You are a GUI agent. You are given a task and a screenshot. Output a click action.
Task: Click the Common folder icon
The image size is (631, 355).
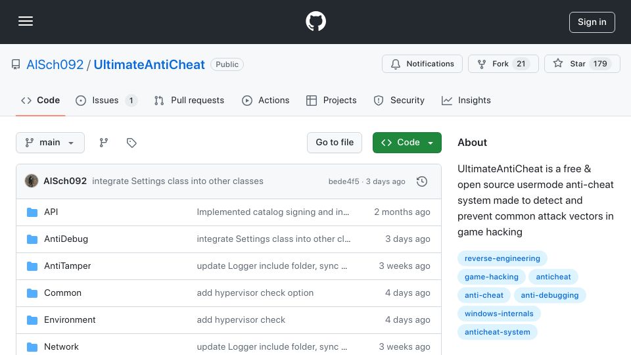[x=32, y=293]
